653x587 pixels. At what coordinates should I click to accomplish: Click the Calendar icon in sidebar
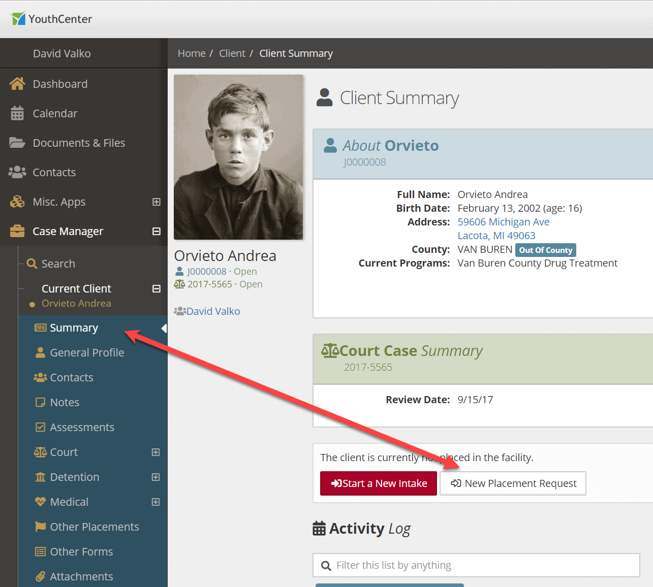(x=17, y=113)
